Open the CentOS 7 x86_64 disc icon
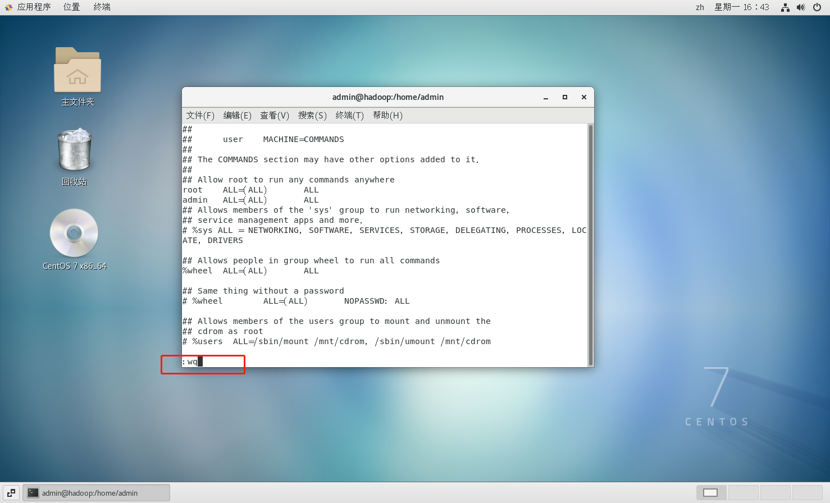The image size is (830, 503). [74, 232]
